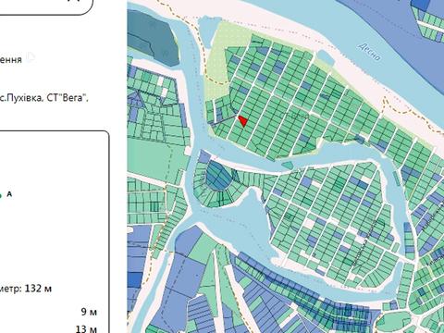Click the Десна river label

pyautogui.click(x=369, y=52)
